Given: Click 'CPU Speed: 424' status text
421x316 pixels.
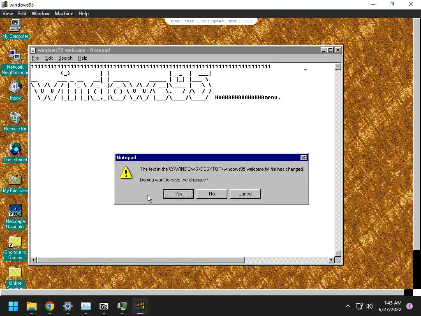Looking at the screenshot, I should [x=219, y=21].
